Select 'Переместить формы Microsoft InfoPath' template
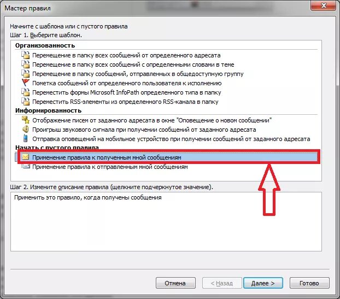 [x=127, y=92]
